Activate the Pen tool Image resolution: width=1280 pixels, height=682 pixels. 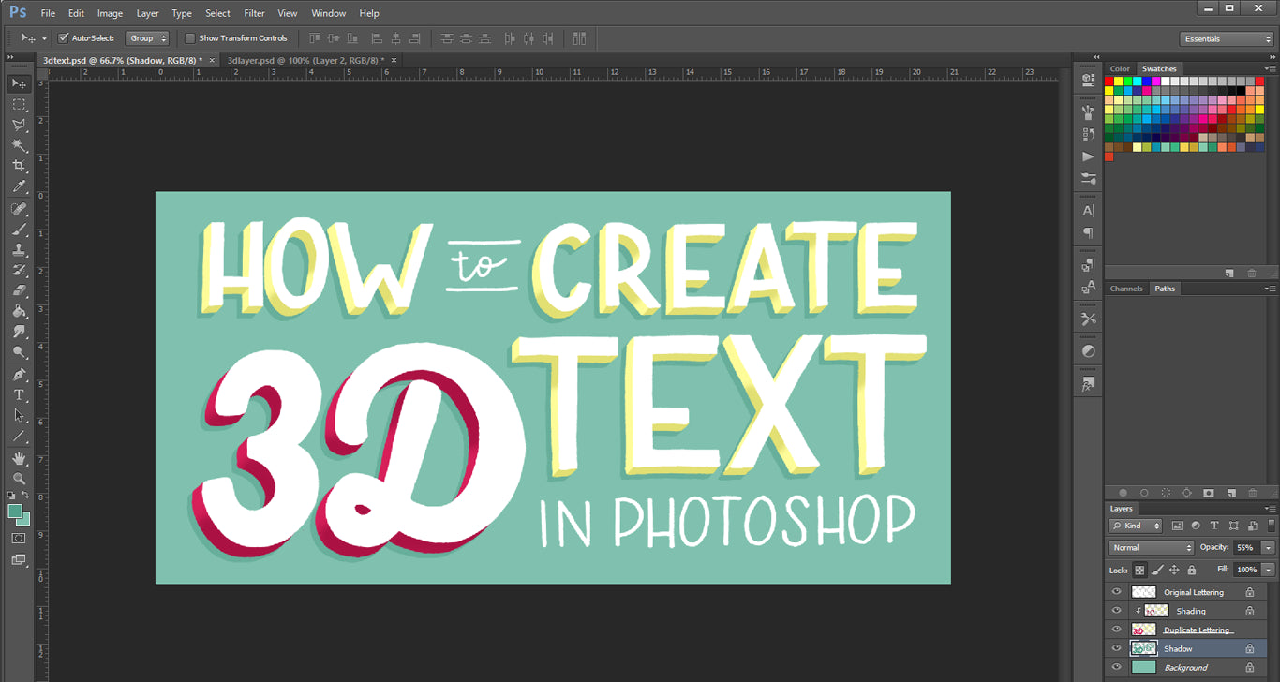[19, 375]
